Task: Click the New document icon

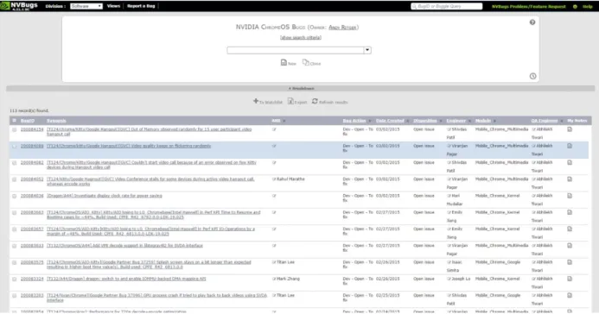Action: (x=284, y=62)
